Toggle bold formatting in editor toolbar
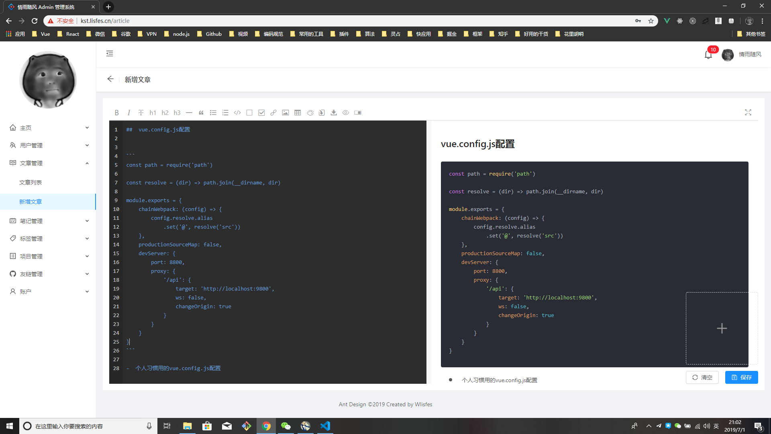771x434 pixels. tap(116, 113)
